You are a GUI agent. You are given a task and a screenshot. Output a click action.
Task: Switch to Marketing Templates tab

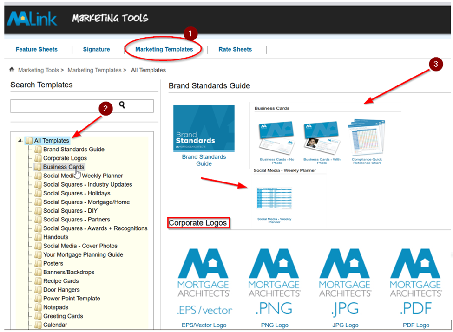[x=164, y=49]
